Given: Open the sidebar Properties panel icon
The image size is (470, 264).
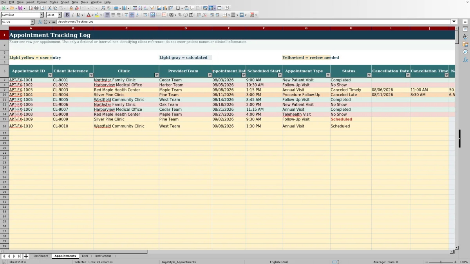Looking at the screenshot, I should (x=465, y=29).
